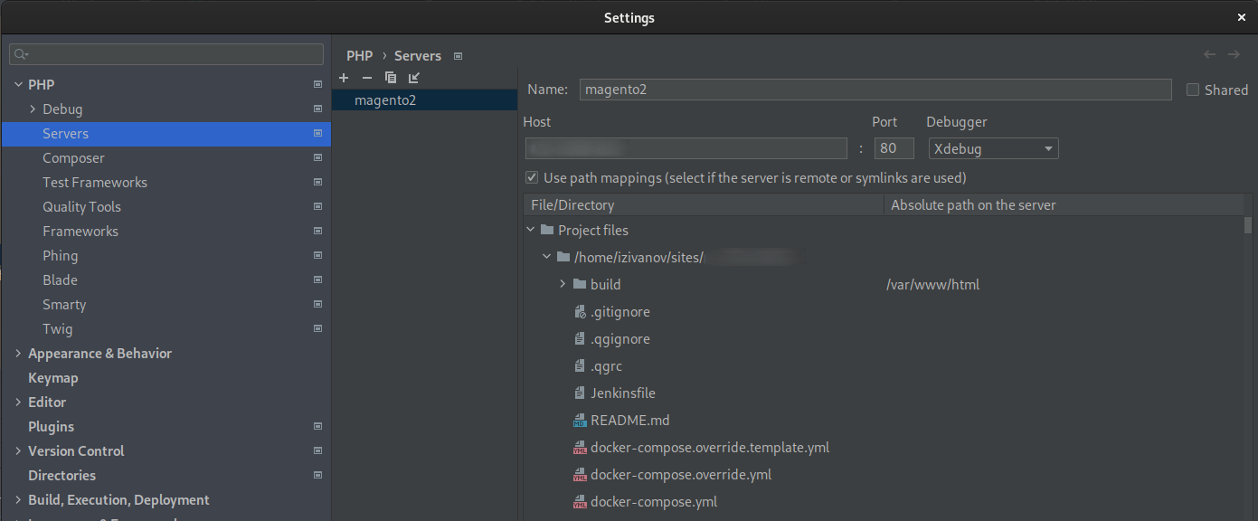This screenshot has width=1258, height=521.
Task: Add a new server with plus icon
Action: (344, 78)
